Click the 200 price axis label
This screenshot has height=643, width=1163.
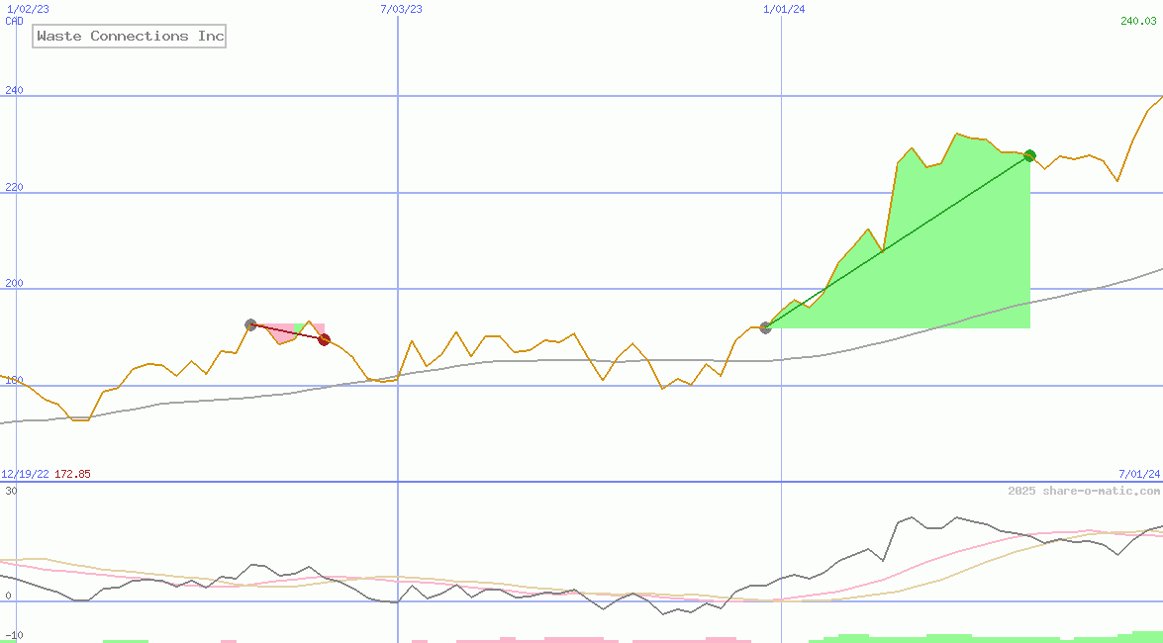pyautogui.click(x=12, y=284)
